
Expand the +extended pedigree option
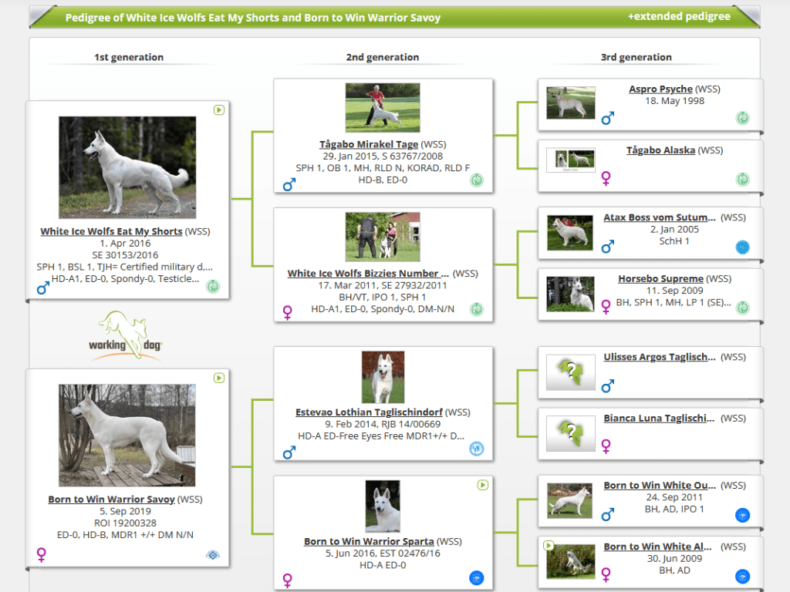pos(678,16)
